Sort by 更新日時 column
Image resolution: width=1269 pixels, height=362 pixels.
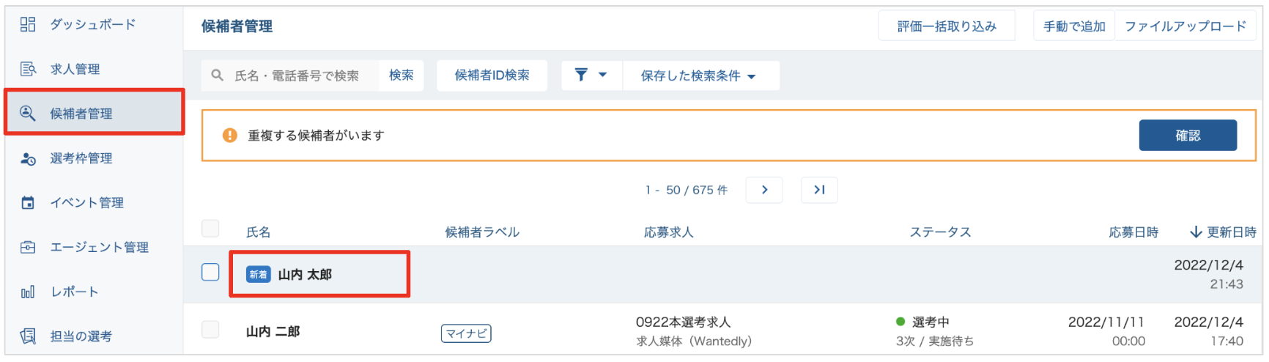[1223, 232]
